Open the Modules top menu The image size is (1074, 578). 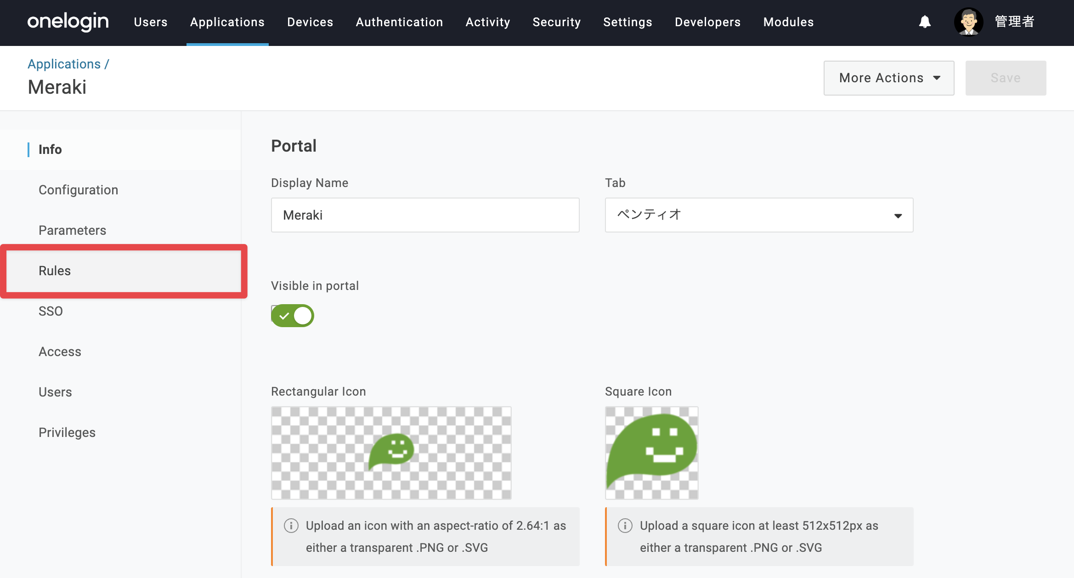(x=788, y=22)
